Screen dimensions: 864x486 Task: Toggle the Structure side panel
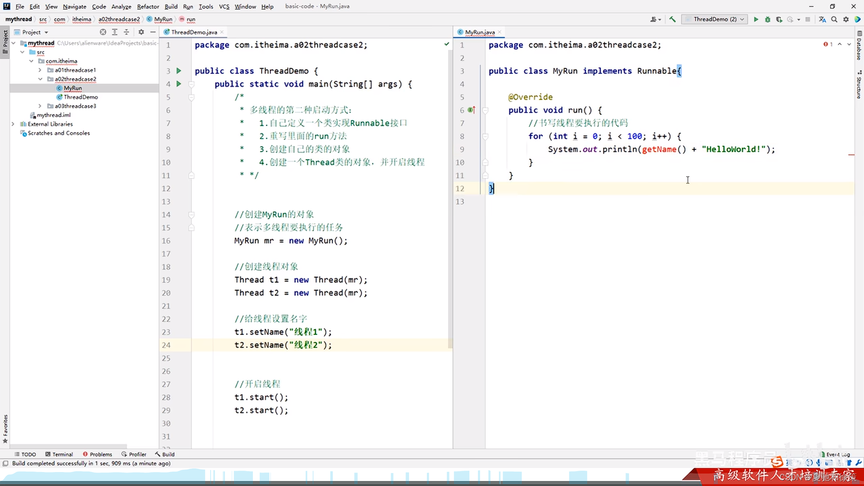tap(859, 85)
